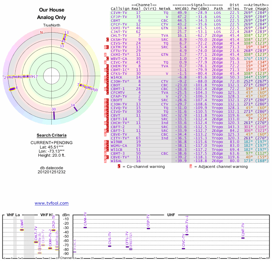Click the channel 8 marker on the radar's left
Image resolution: width=272 pixels, height=261 pixels.
coord(12,89)
